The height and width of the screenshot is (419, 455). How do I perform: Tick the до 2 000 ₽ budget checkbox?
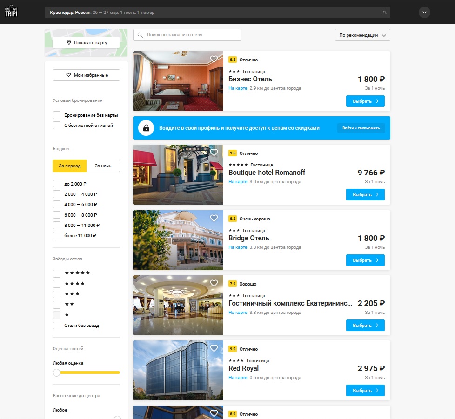coord(57,184)
